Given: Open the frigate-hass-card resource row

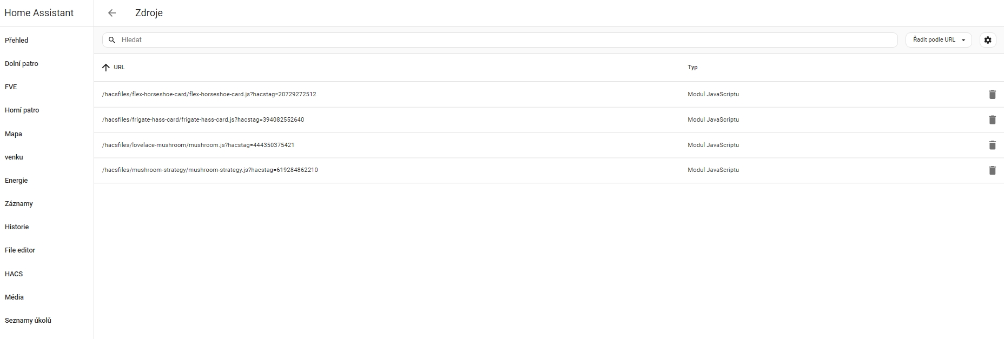Looking at the screenshot, I should [203, 120].
